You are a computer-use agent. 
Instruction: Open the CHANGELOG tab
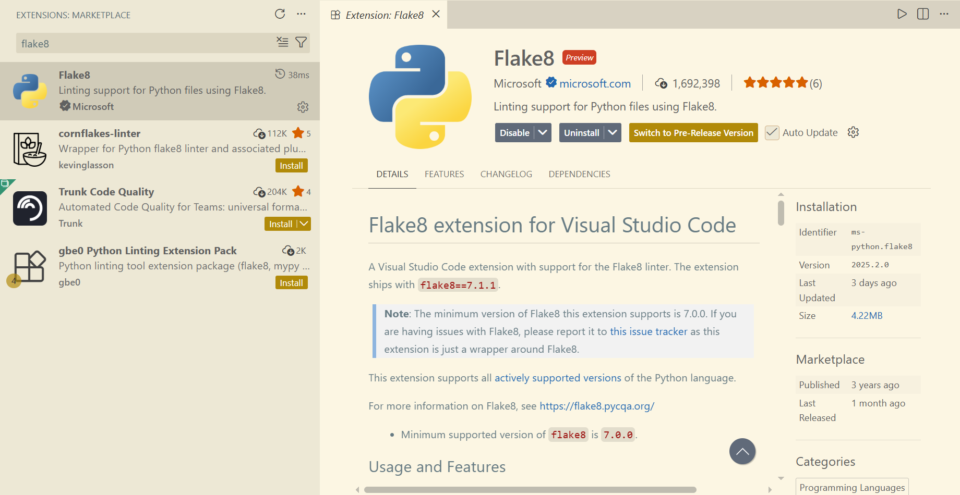coord(506,174)
